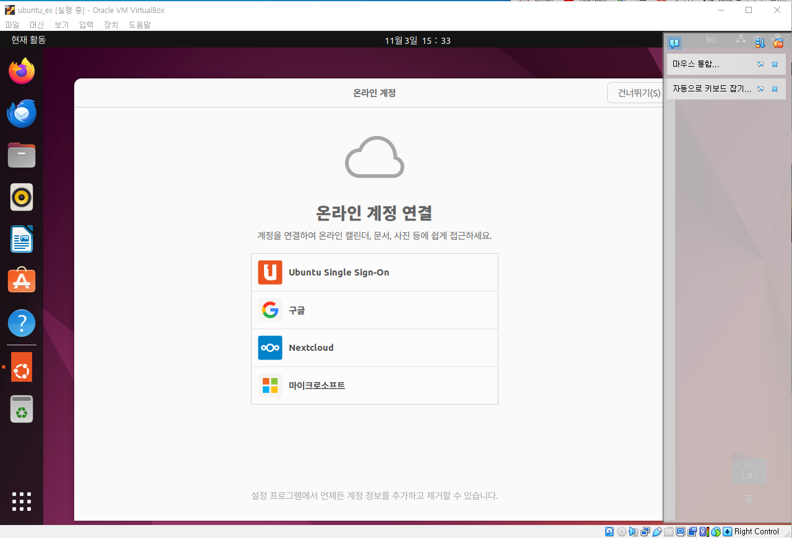Click the 건너뛰기(S) skip button
The height and width of the screenshot is (538, 792).
tap(635, 93)
